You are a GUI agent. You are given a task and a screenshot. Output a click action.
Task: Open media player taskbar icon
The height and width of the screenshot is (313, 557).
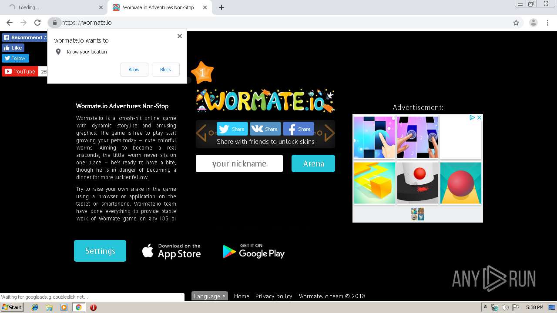tap(64, 307)
